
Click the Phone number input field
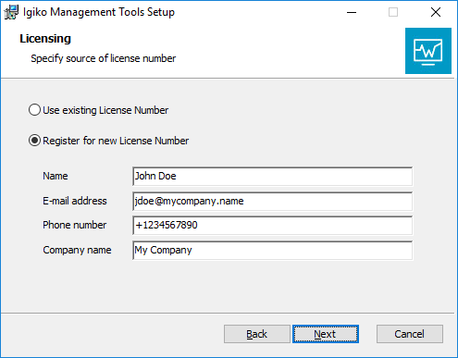pyautogui.click(x=272, y=226)
